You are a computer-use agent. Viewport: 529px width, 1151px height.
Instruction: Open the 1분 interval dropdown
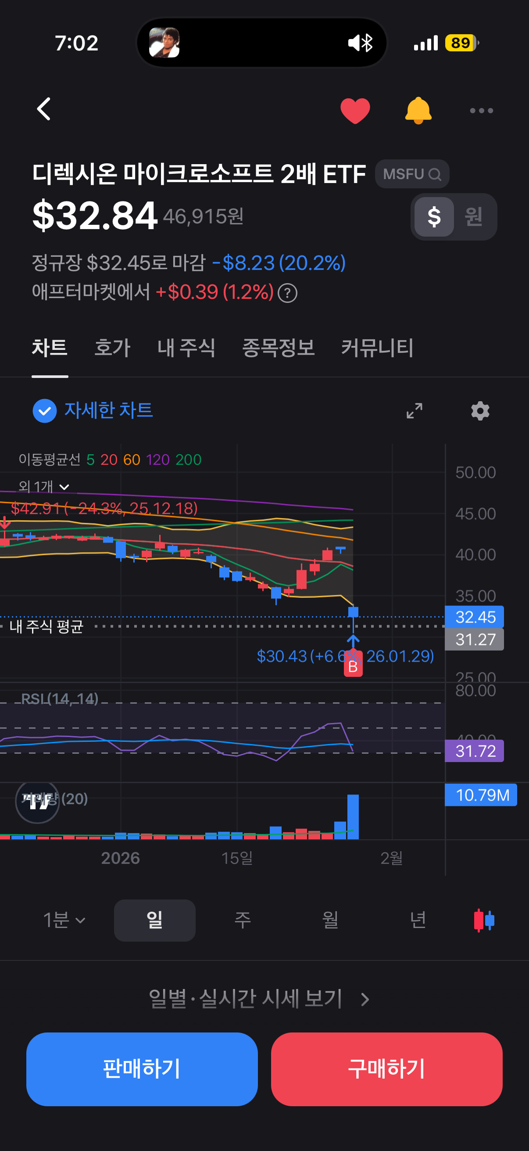click(64, 920)
